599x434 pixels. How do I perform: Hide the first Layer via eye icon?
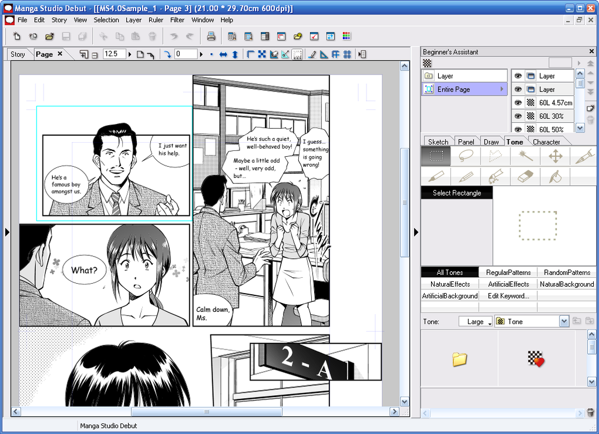tap(518, 76)
